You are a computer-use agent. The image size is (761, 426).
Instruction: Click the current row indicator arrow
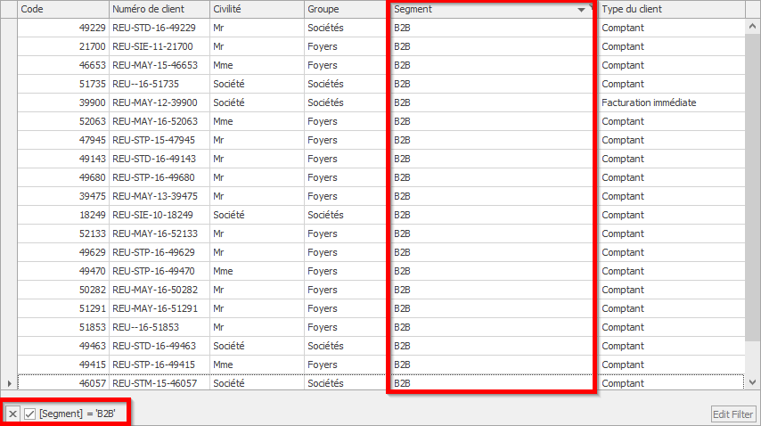pyautogui.click(x=9, y=383)
